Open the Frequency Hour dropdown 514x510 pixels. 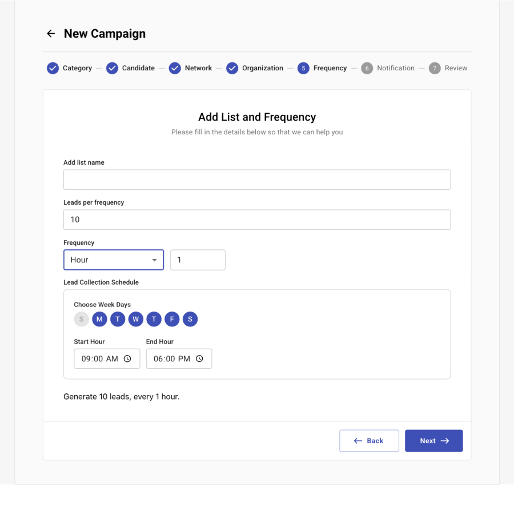click(114, 260)
